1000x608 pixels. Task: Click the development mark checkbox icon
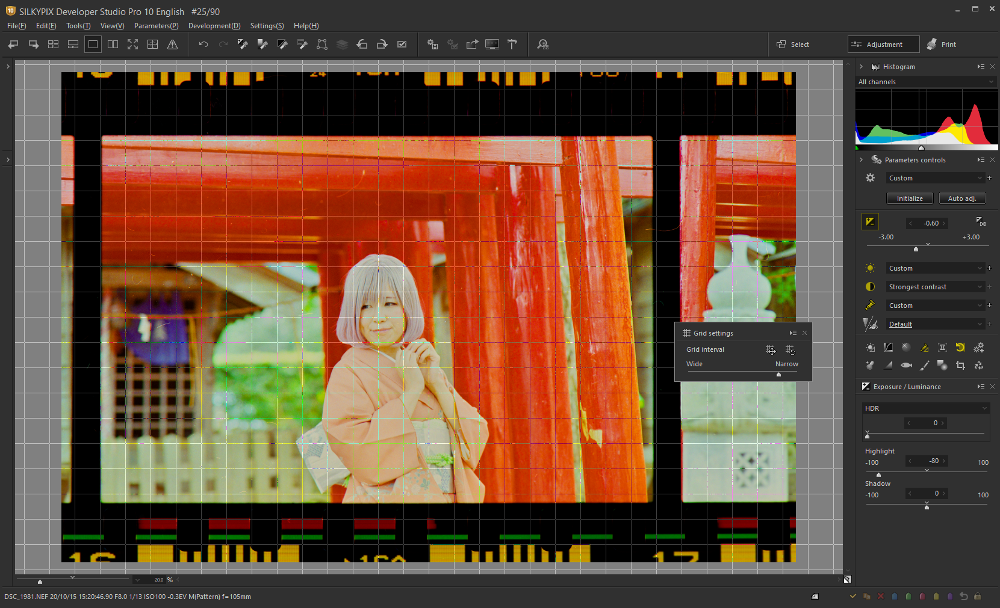click(x=402, y=45)
